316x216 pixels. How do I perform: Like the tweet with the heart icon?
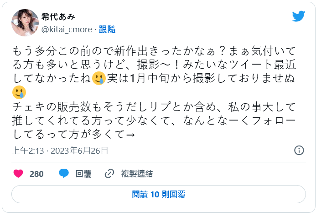tap(18, 173)
